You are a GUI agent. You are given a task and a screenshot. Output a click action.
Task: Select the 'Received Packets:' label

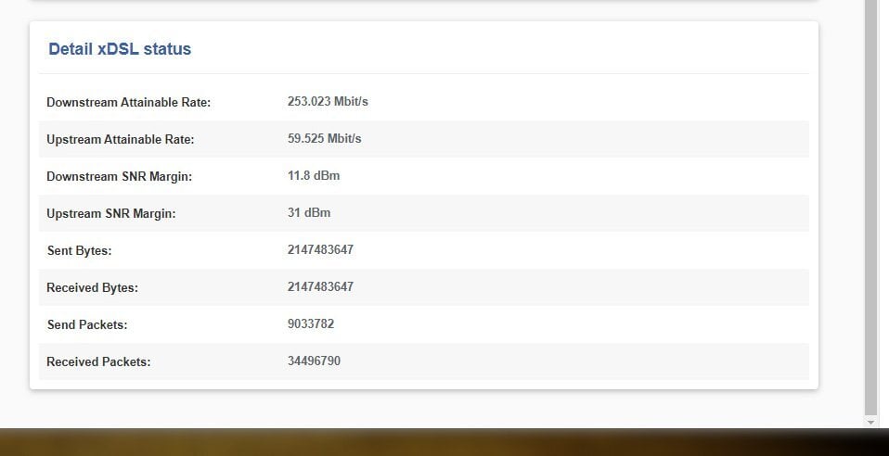click(x=98, y=362)
